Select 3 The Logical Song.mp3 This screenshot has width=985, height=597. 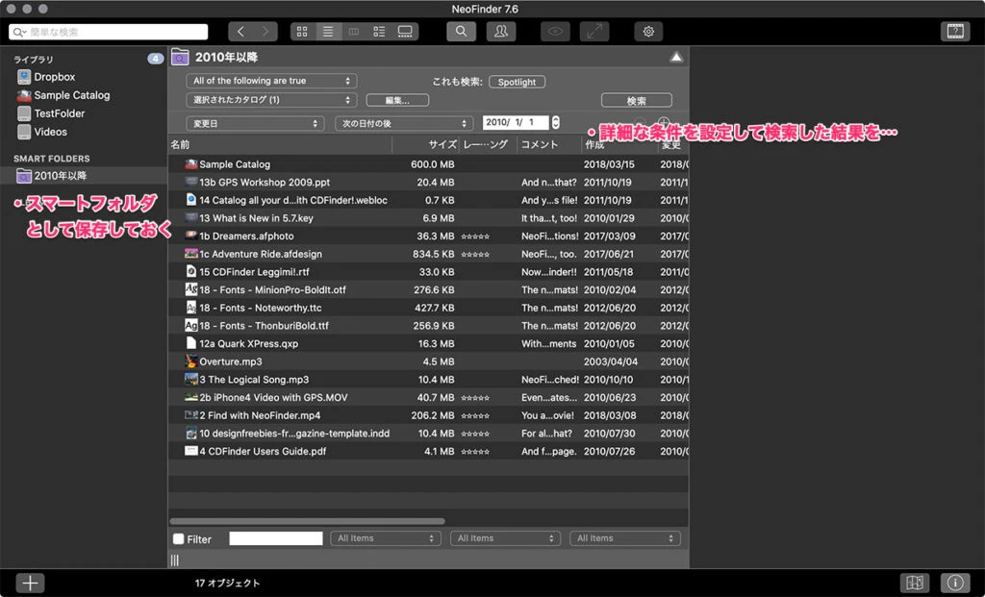(428, 379)
